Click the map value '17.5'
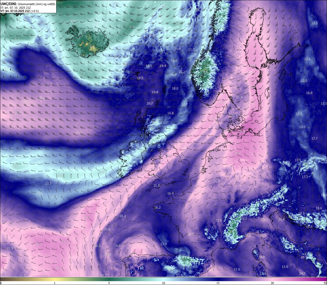This screenshot has width=327, height=285. 298,160
